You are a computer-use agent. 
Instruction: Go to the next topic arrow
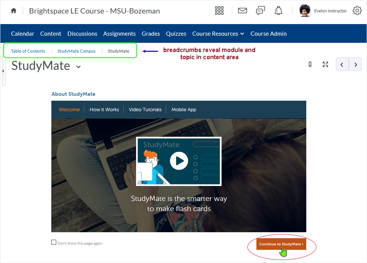tap(355, 64)
